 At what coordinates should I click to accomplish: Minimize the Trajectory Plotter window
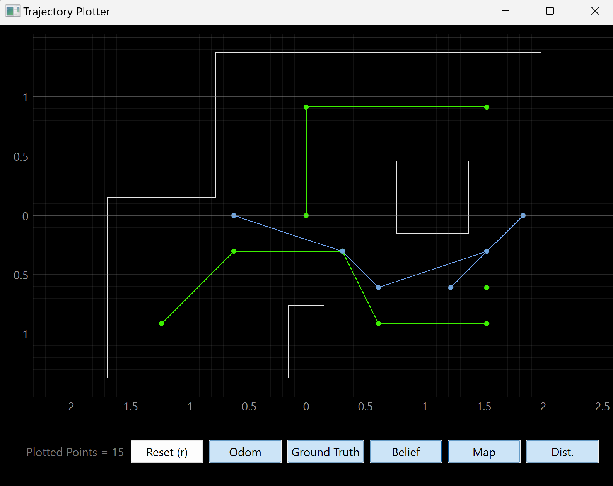coord(505,11)
